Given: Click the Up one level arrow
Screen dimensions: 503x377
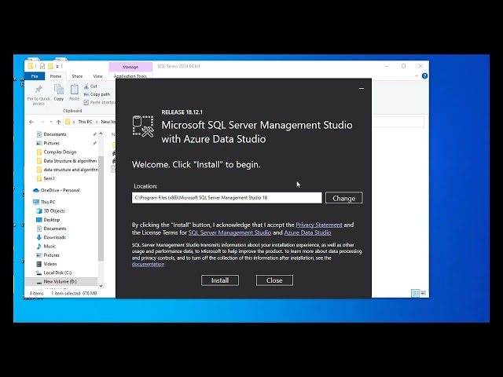Looking at the screenshot, I should point(58,122).
